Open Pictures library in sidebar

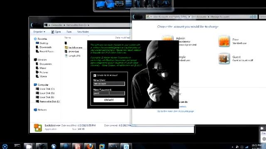click(x=42, y=72)
